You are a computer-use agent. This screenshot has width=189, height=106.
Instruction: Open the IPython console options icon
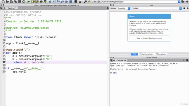(187, 60)
